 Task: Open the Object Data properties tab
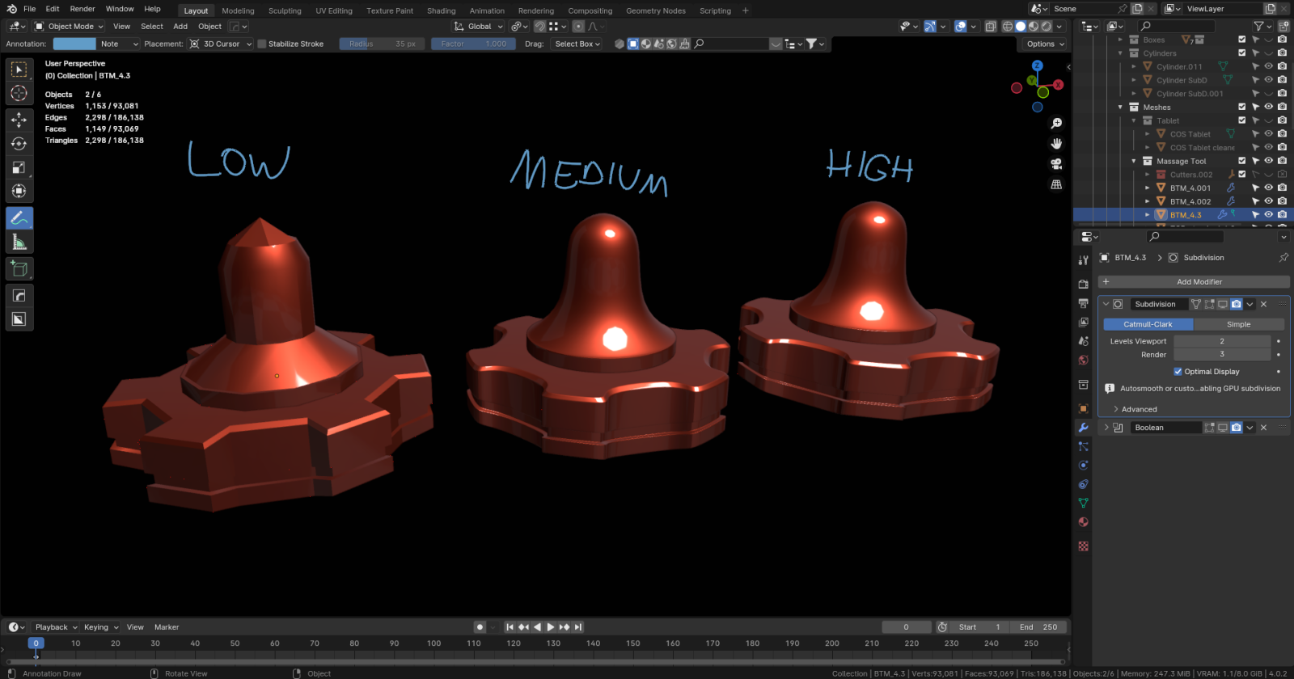tap(1084, 503)
